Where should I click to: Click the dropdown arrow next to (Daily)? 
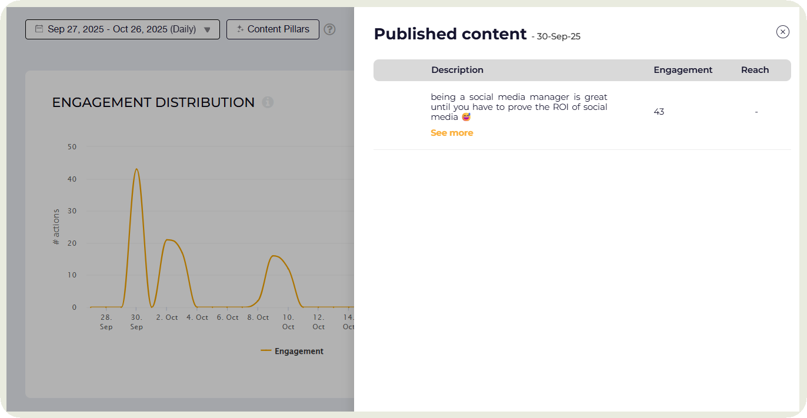click(206, 29)
